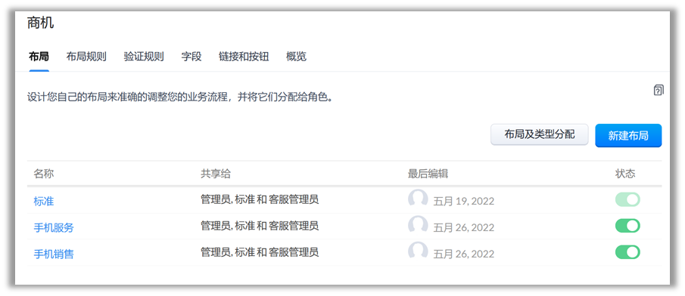
Task: Click the 最后编辑 column header
Action: pyautogui.click(x=428, y=174)
